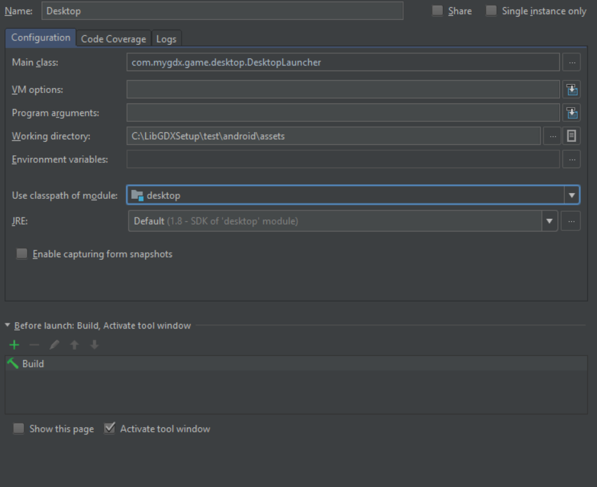Screen dimensions: 597x487
Task: Collapse the Before launch section
Action: (x=8, y=325)
